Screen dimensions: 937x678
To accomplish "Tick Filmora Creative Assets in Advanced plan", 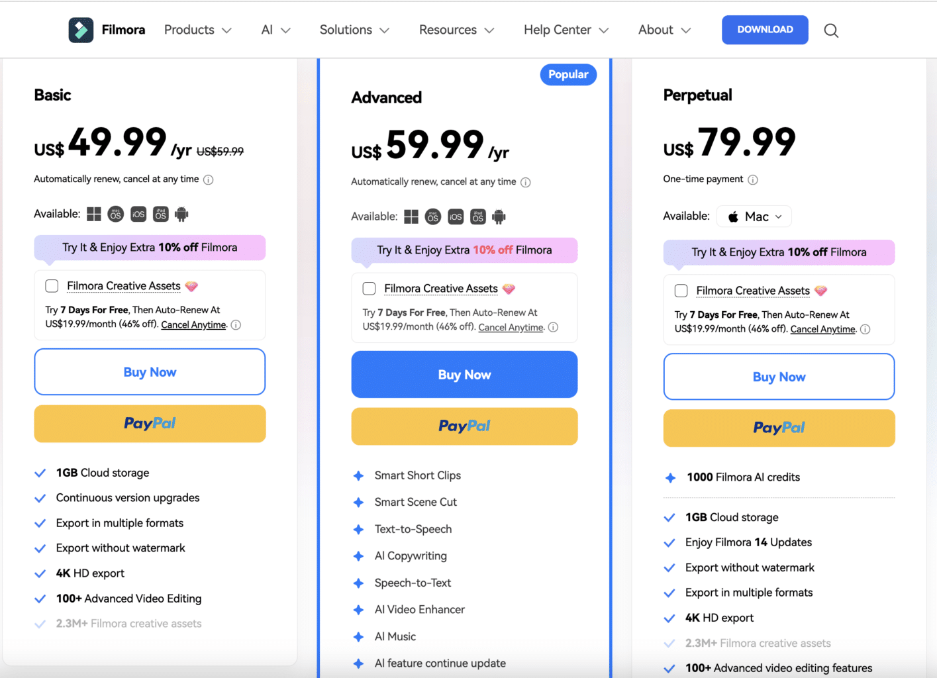I will pos(369,289).
